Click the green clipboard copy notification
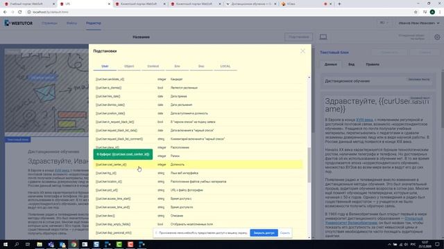Viewport: 444px width, 249px height. pos(123,154)
